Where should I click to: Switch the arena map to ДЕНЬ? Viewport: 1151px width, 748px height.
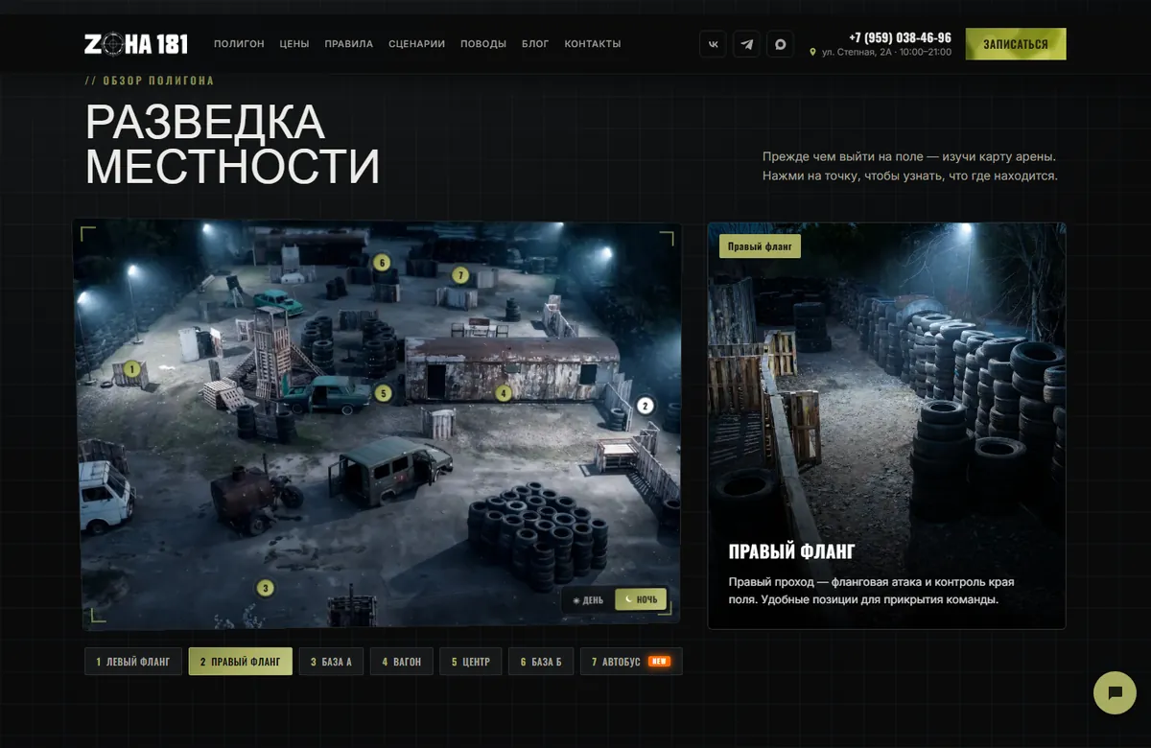589,600
